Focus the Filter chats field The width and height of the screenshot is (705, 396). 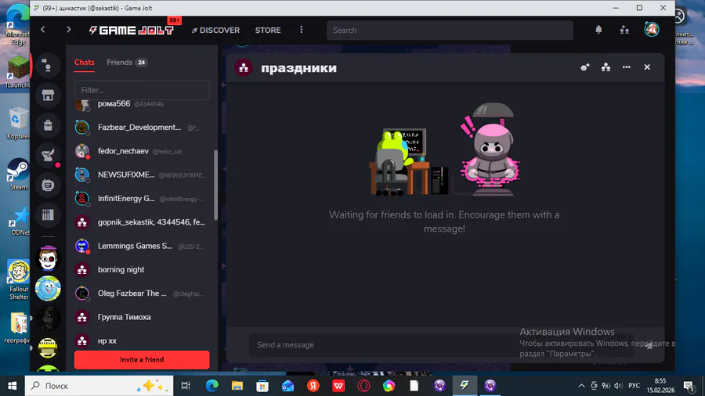tap(142, 90)
